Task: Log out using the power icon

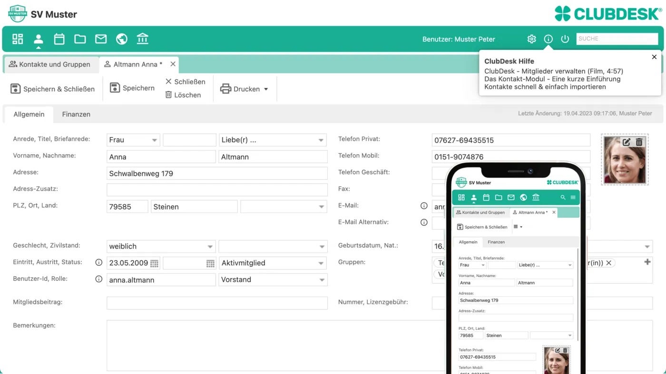Action: [565, 39]
